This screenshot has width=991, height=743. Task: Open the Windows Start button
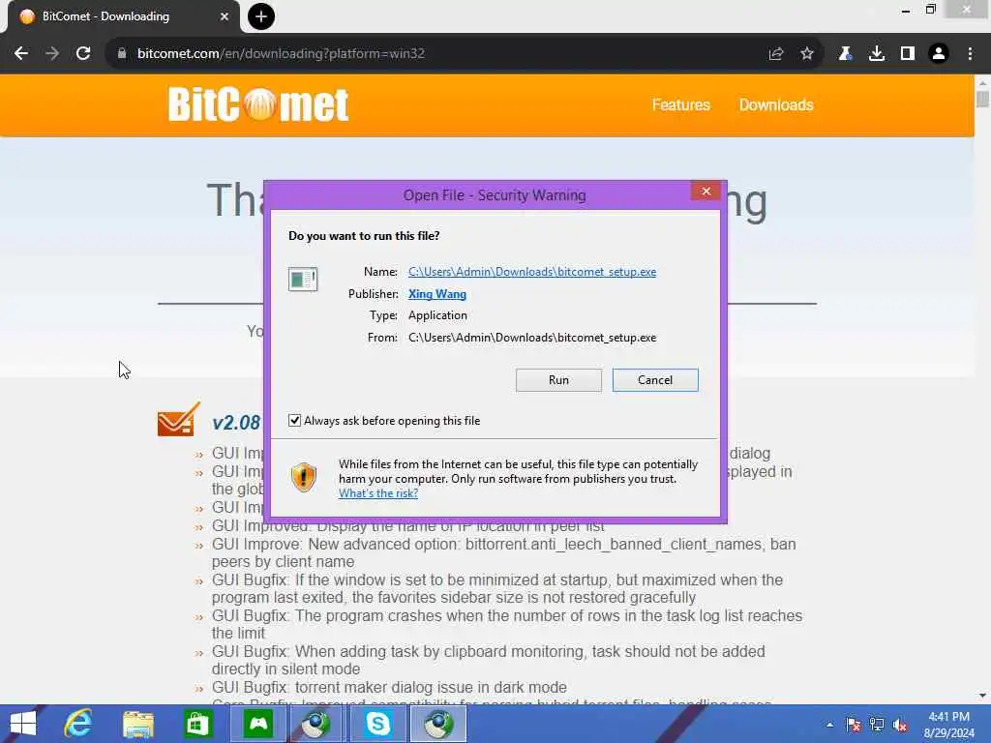pyautogui.click(x=23, y=724)
